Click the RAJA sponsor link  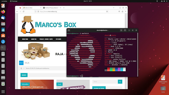pyautogui.click(x=27, y=63)
